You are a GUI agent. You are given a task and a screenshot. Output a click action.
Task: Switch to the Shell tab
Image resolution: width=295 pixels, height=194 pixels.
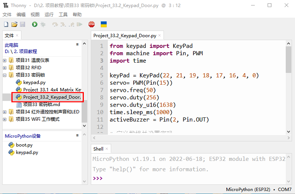pos(98,149)
